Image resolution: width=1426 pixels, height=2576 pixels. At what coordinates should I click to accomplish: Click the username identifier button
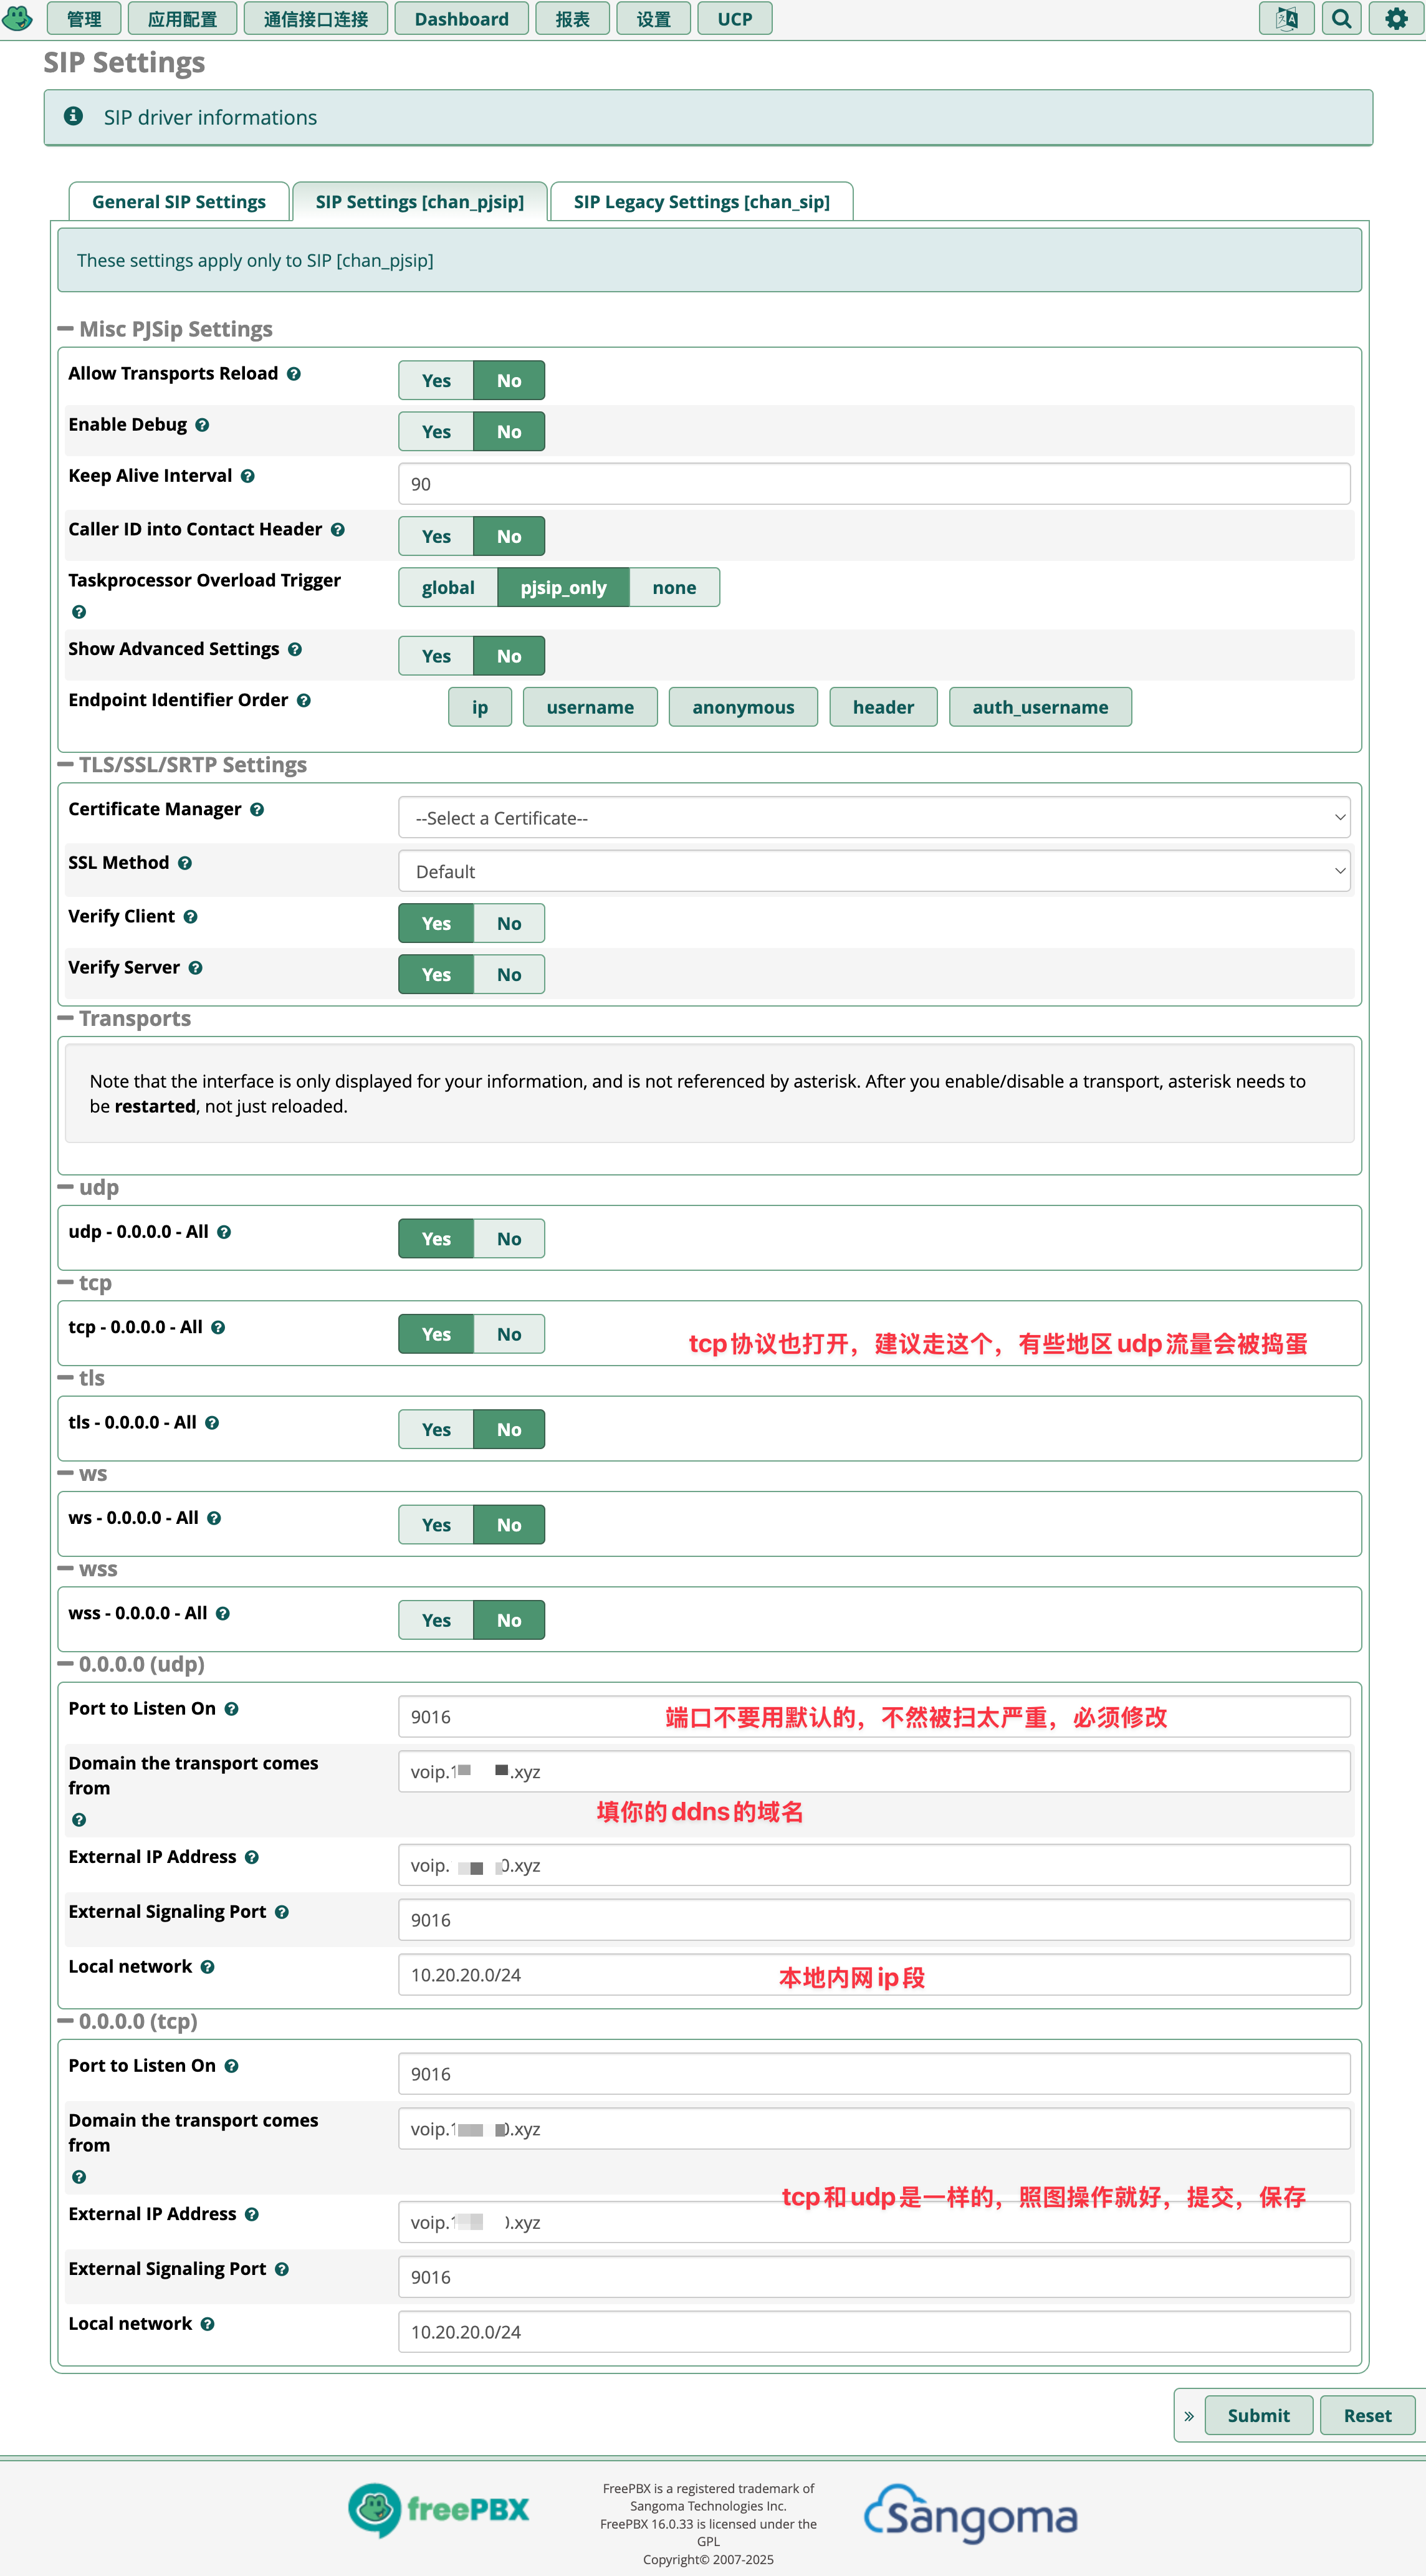[x=590, y=707]
